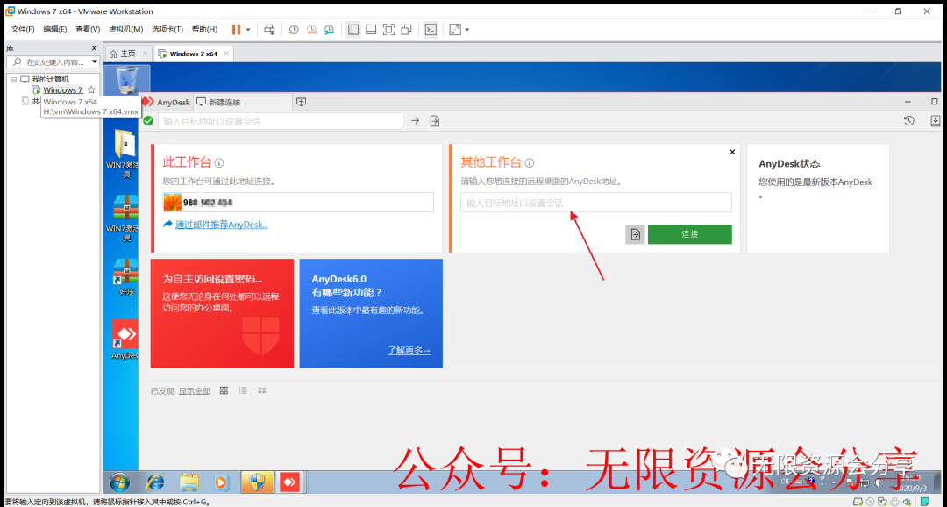Click file transfer icon beside address bar
Screen dimensions: 947x507
(x=435, y=121)
